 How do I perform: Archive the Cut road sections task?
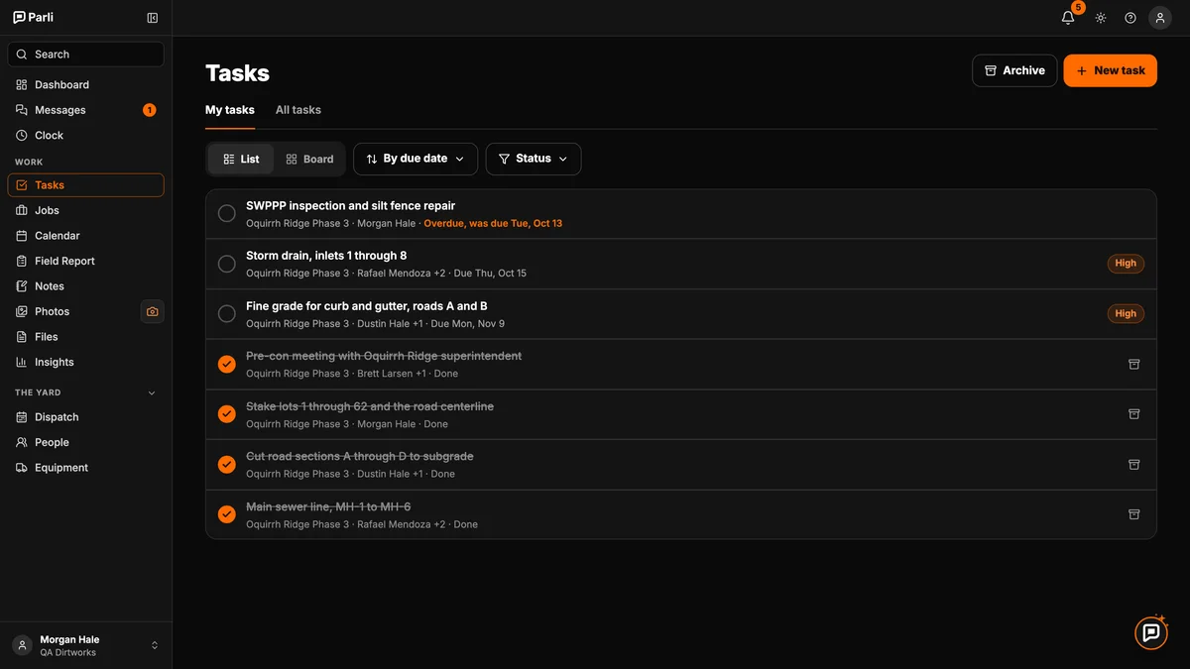coord(1134,465)
